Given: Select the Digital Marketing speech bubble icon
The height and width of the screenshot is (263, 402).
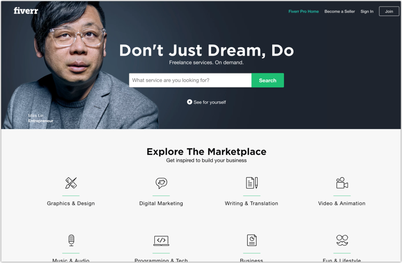Looking at the screenshot, I should point(161,183).
